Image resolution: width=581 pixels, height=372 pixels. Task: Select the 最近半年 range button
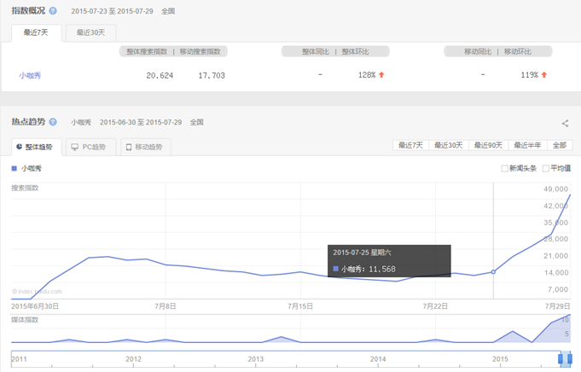click(x=527, y=145)
